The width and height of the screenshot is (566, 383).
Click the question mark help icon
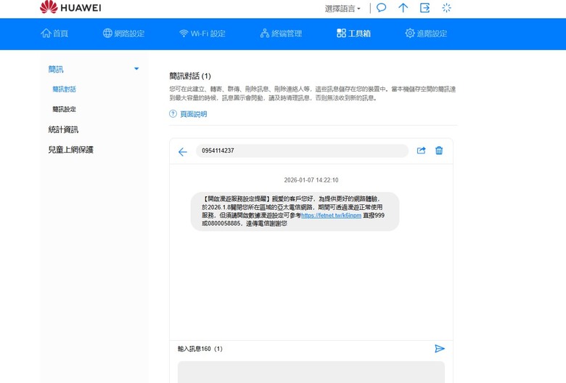tap(173, 114)
